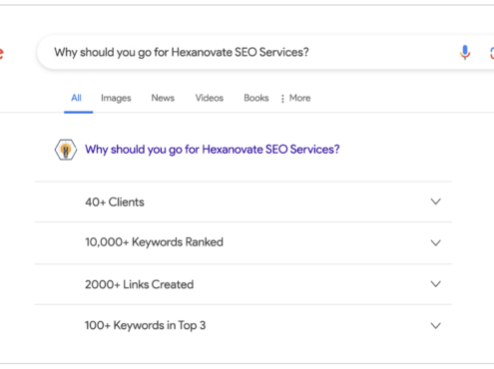Select the All search tab
This screenshot has width=494, height=369.
(x=76, y=98)
